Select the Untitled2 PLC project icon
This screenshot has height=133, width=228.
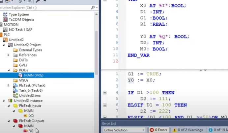5,40
